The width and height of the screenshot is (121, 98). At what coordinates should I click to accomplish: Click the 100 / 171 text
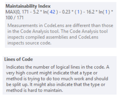[14, 18]
